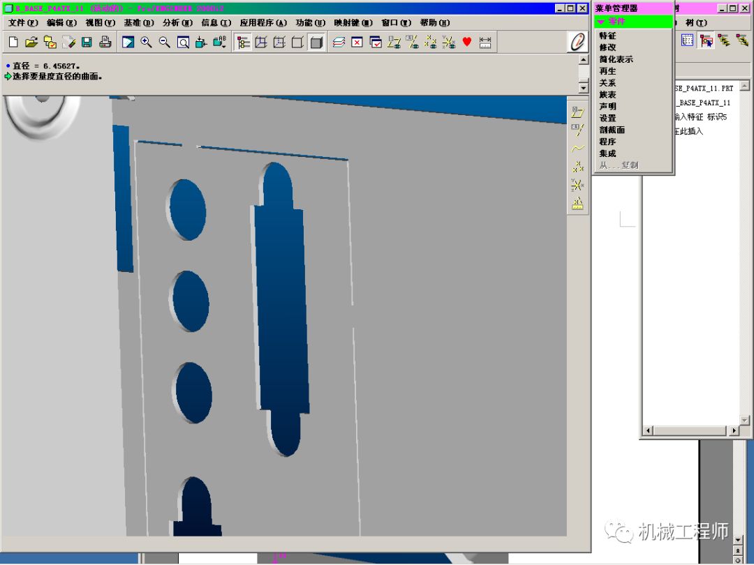
Task: Open the saved view list icon
Action: coord(220,43)
